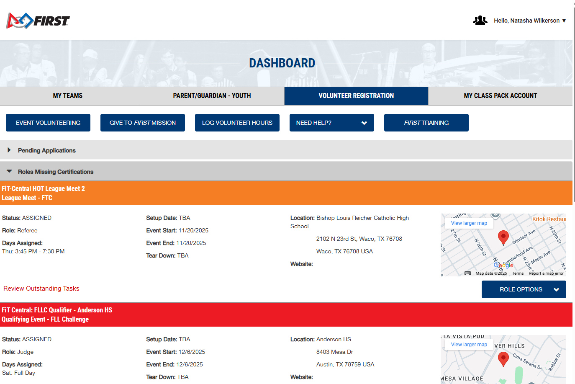Screen dimensions: 575x384
Task: Click the LOG VOLUNTEER HOURS button
Action: pos(237,123)
